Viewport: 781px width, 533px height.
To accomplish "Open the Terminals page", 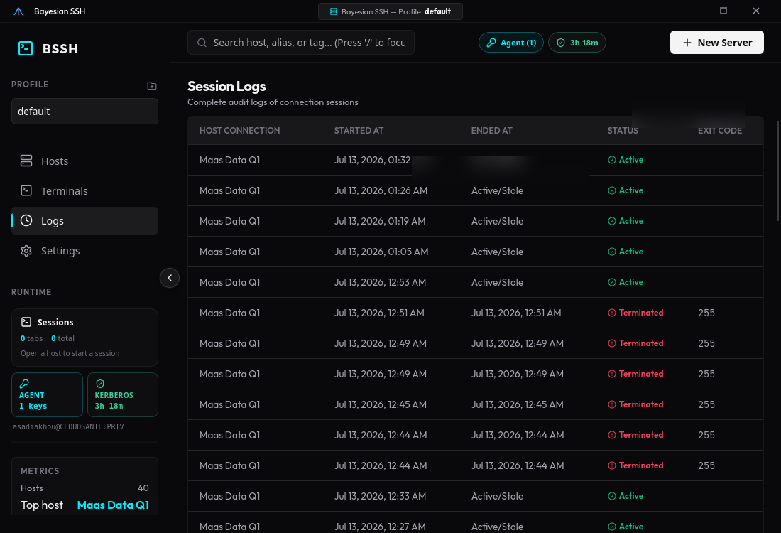I will 84,191.
